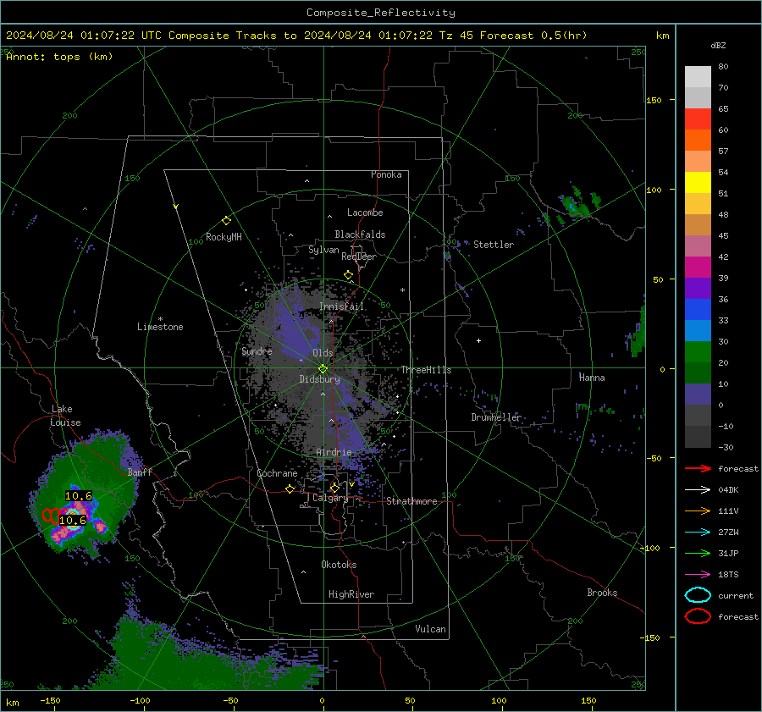Screen dimensions: 762x712
Task: Click the Calgary city label
Action: pyautogui.click(x=330, y=498)
